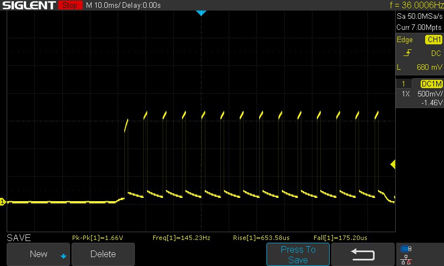Toggle the red Stop run indicator
This screenshot has width=444, height=266.
coord(69,5)
